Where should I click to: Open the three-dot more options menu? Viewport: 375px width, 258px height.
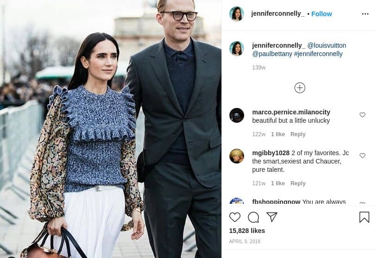(x=365, y=14)
